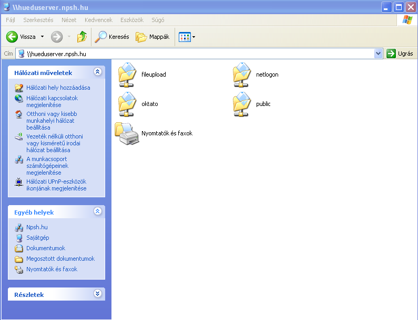Open the Eszközök menu
Image resolution: width=418 pixels, height=320 pixels.
tap(132, 20)
